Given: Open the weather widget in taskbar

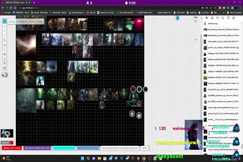Looking at the screenshot, I should click(6, 158).
